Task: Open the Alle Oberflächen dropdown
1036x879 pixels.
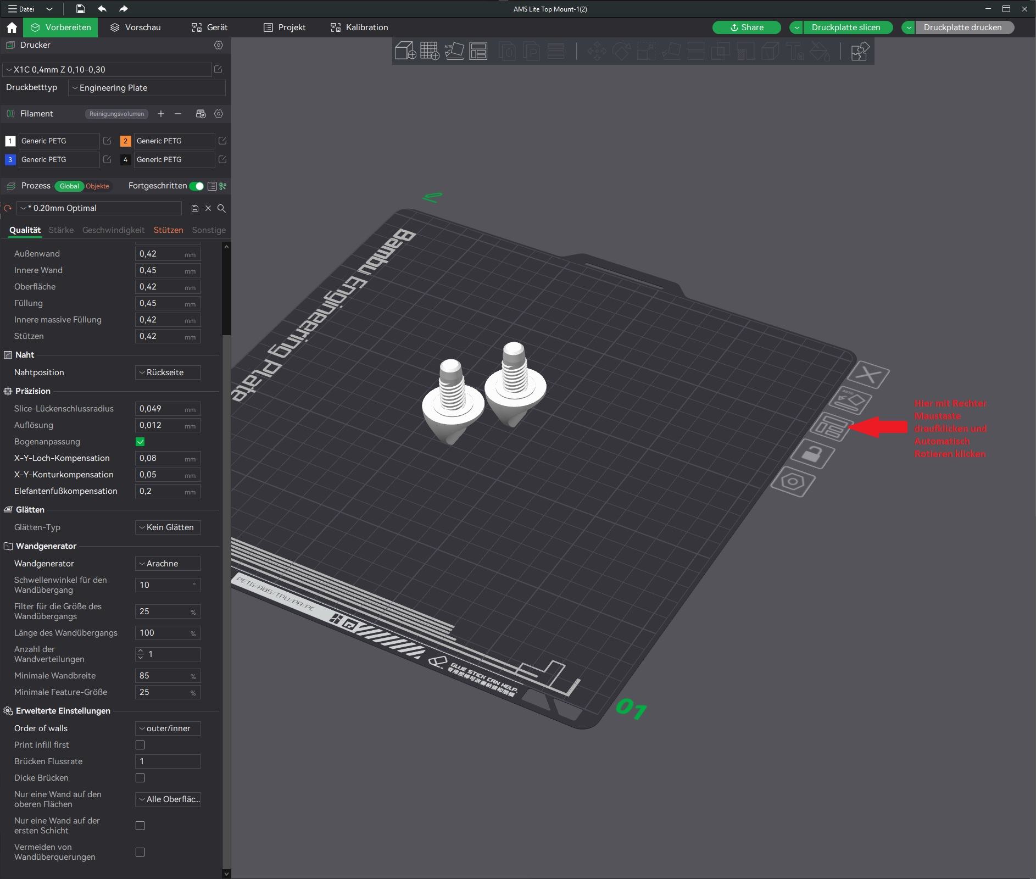Action: coord(168,799)
